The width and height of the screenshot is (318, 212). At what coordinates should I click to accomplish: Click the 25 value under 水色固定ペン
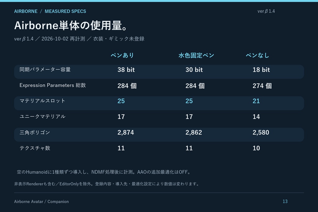[x=189, y=101]
